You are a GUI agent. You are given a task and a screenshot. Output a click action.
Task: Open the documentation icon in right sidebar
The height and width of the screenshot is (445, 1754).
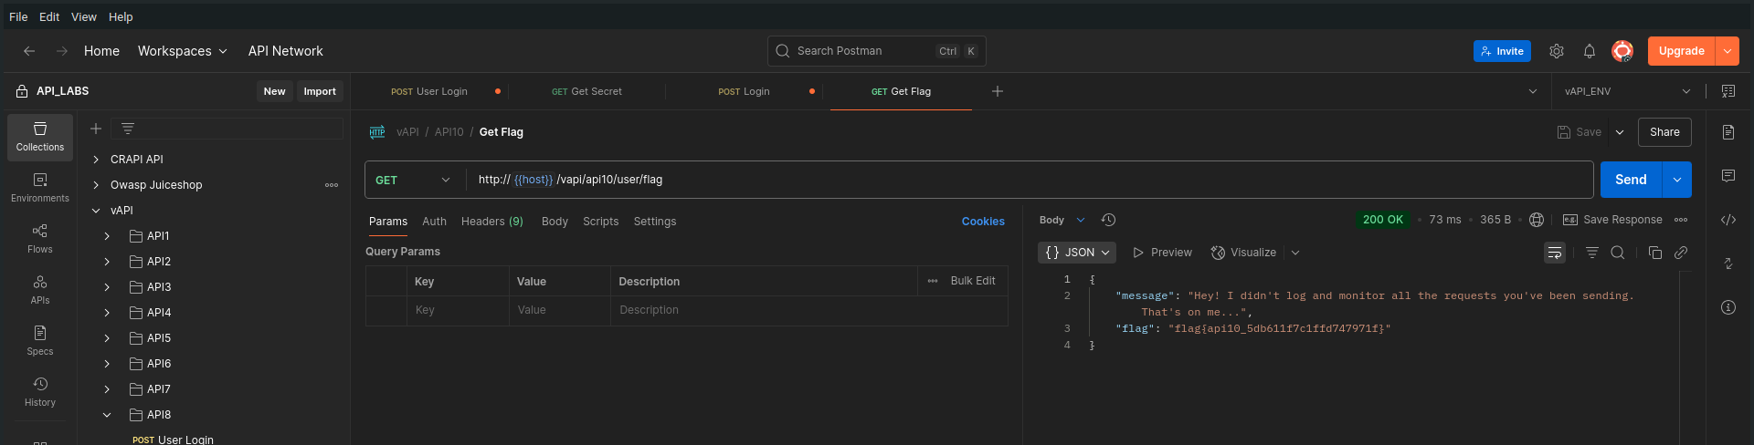click(1728, 132)
